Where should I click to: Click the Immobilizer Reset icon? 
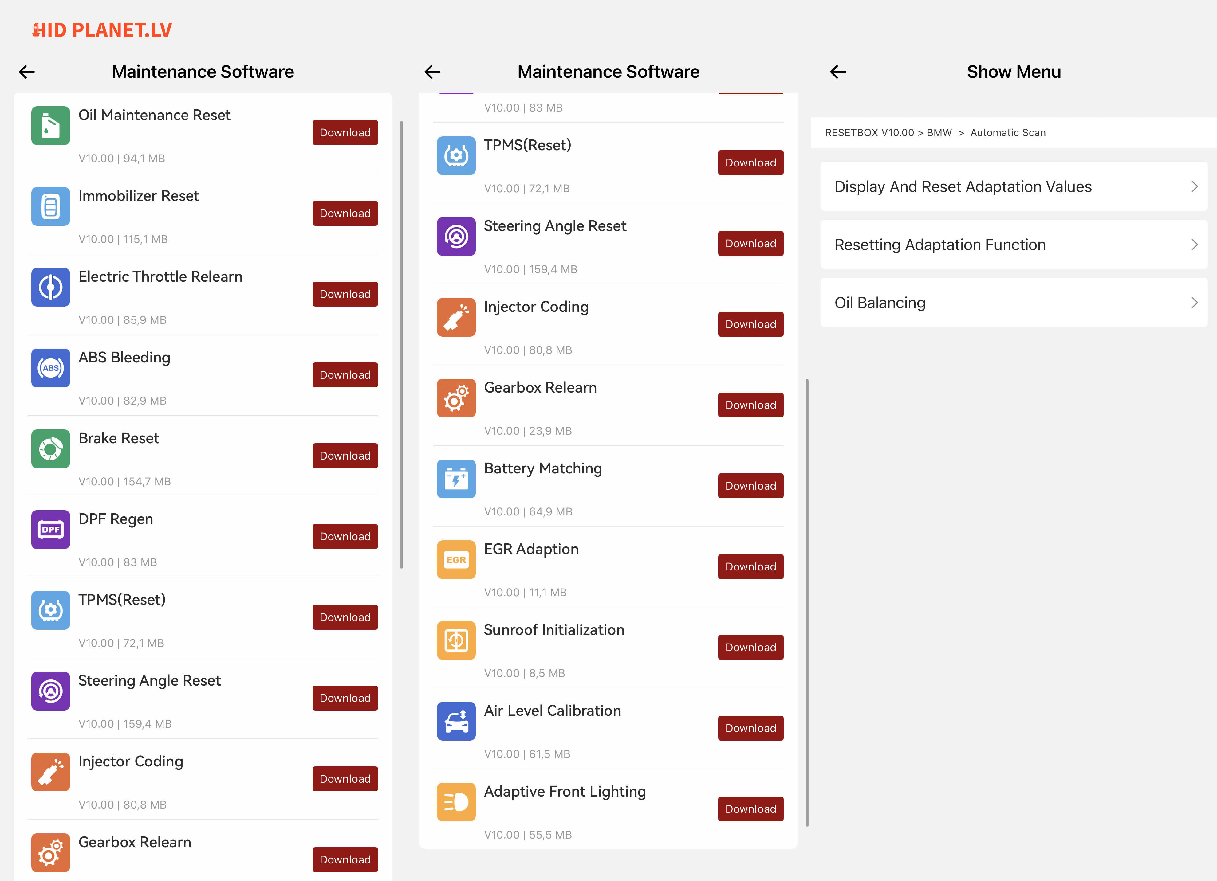click(50, 206)
